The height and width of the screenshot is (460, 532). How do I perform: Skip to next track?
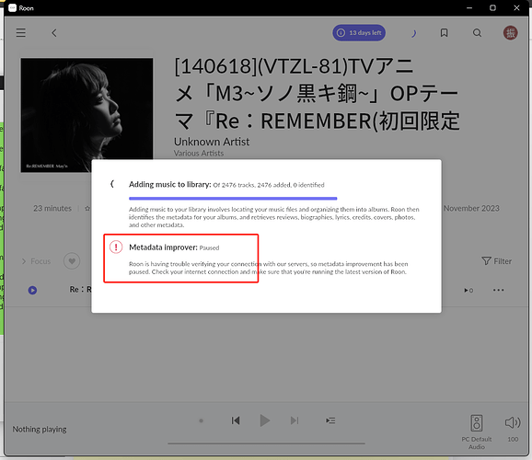coord(295,420)
